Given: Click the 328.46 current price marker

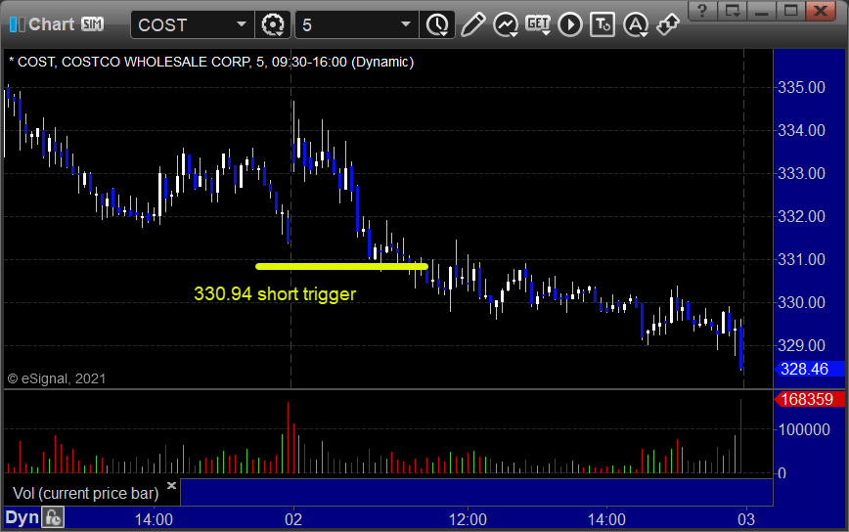Looking at the screenshot, I should pos(810,369).
